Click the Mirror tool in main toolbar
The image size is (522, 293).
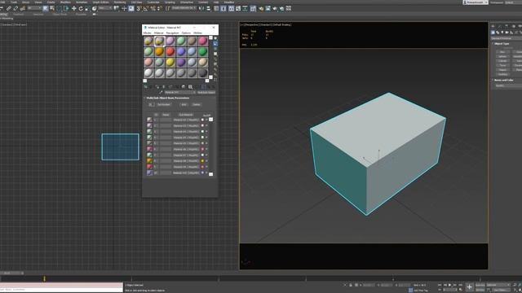(x=201, y=8)
